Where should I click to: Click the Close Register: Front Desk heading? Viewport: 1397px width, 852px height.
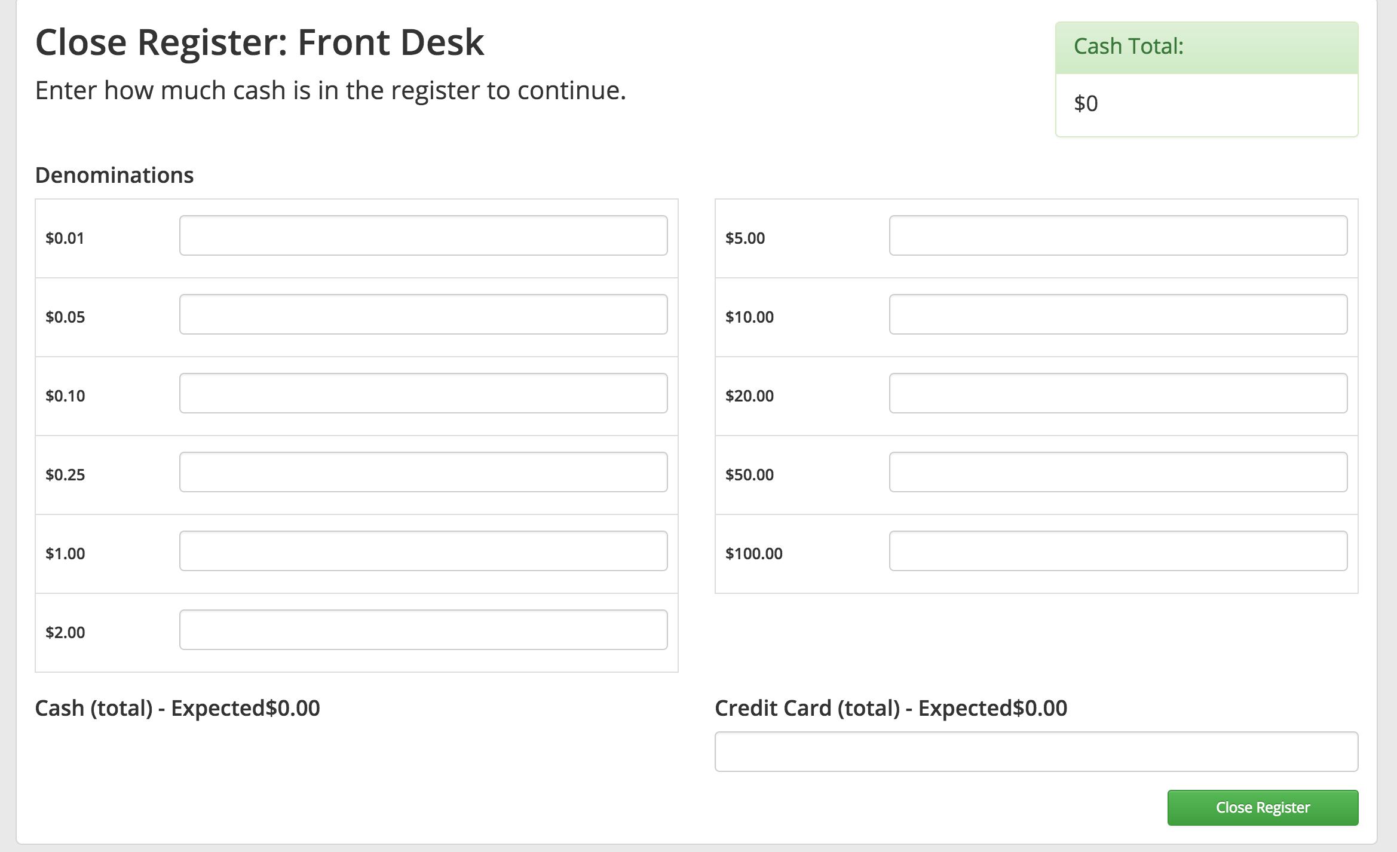[x=259, y=42]
